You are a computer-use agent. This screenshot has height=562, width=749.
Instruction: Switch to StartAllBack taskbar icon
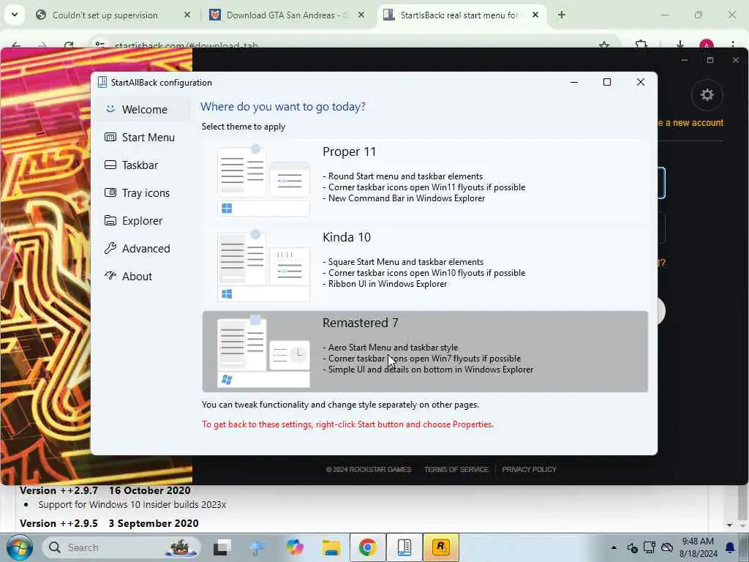(404, 547)
